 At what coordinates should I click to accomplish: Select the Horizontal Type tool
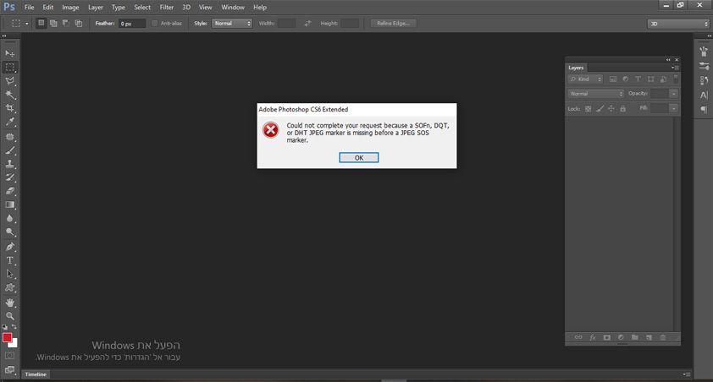point(9,260)
